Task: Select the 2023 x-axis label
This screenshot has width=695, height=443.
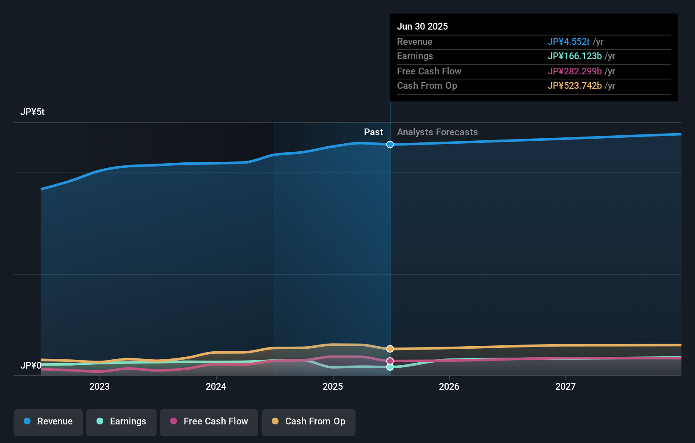Action: (99, 386)
